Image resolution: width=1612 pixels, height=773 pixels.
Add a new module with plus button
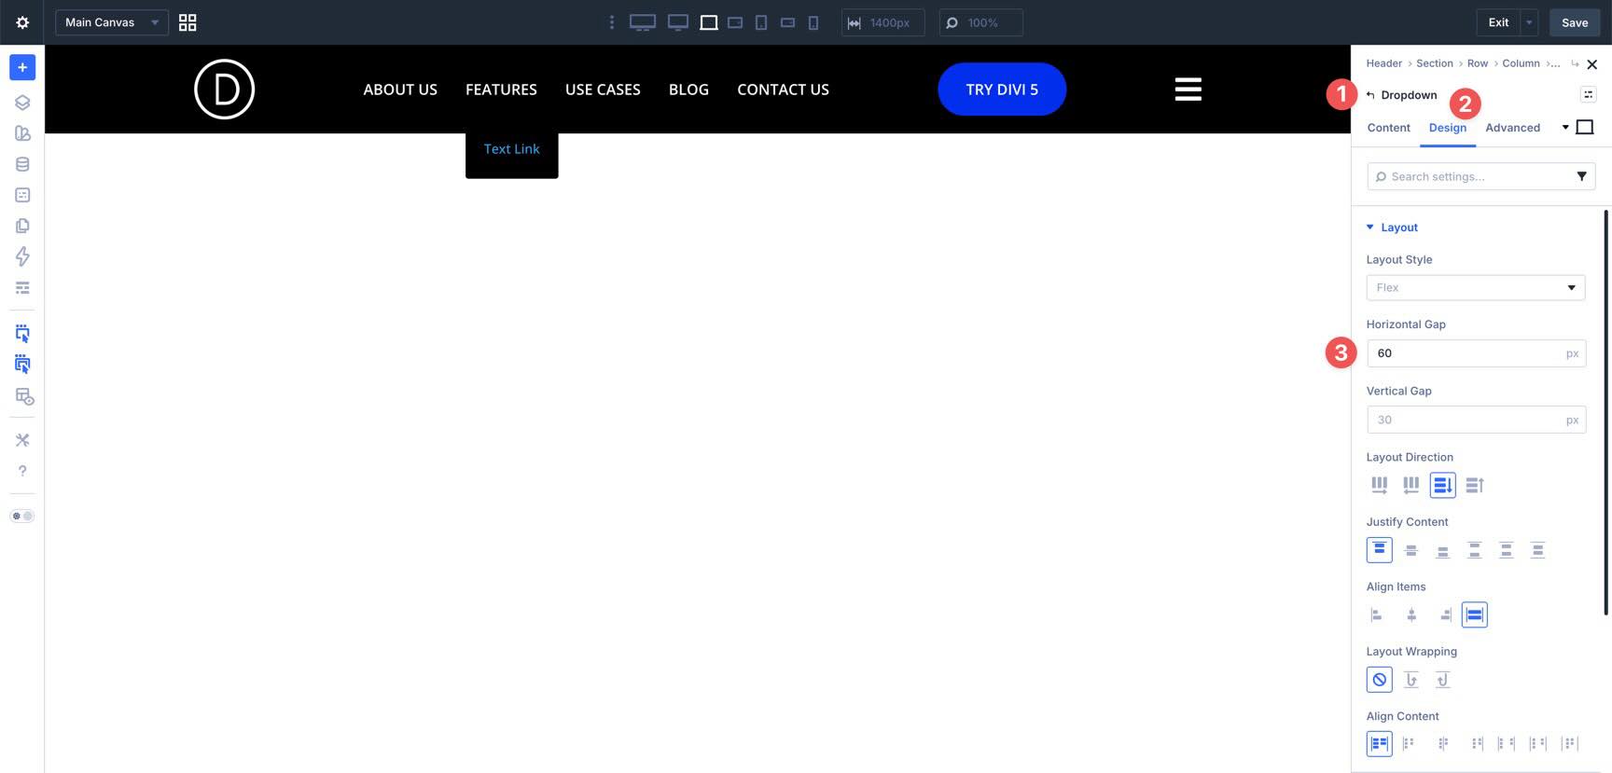click(x=22, y=67)
